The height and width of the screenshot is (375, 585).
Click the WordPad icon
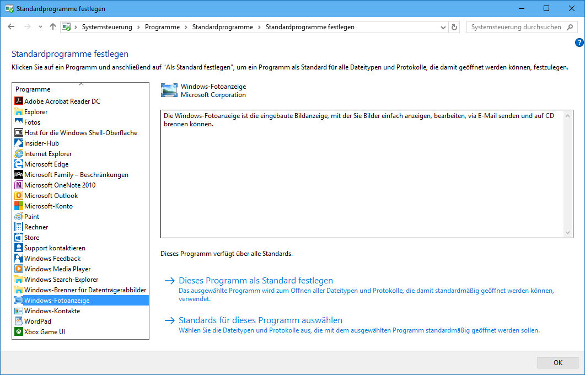(x=19, y=321)
